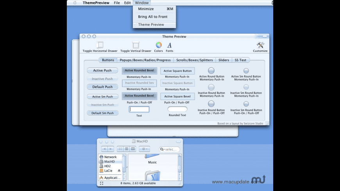The width and height of the screenshot is (340, 191).
Task: Click the Inactive Sm Push button
Action: click(102, 105)
